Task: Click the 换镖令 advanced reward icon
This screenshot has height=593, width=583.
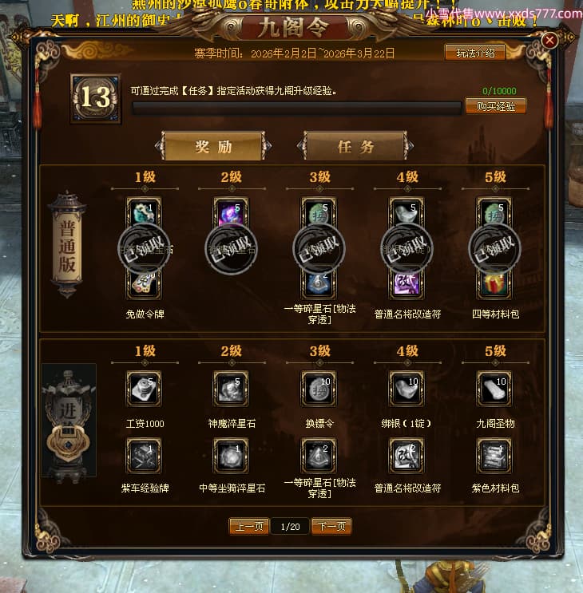Action: 319,389
